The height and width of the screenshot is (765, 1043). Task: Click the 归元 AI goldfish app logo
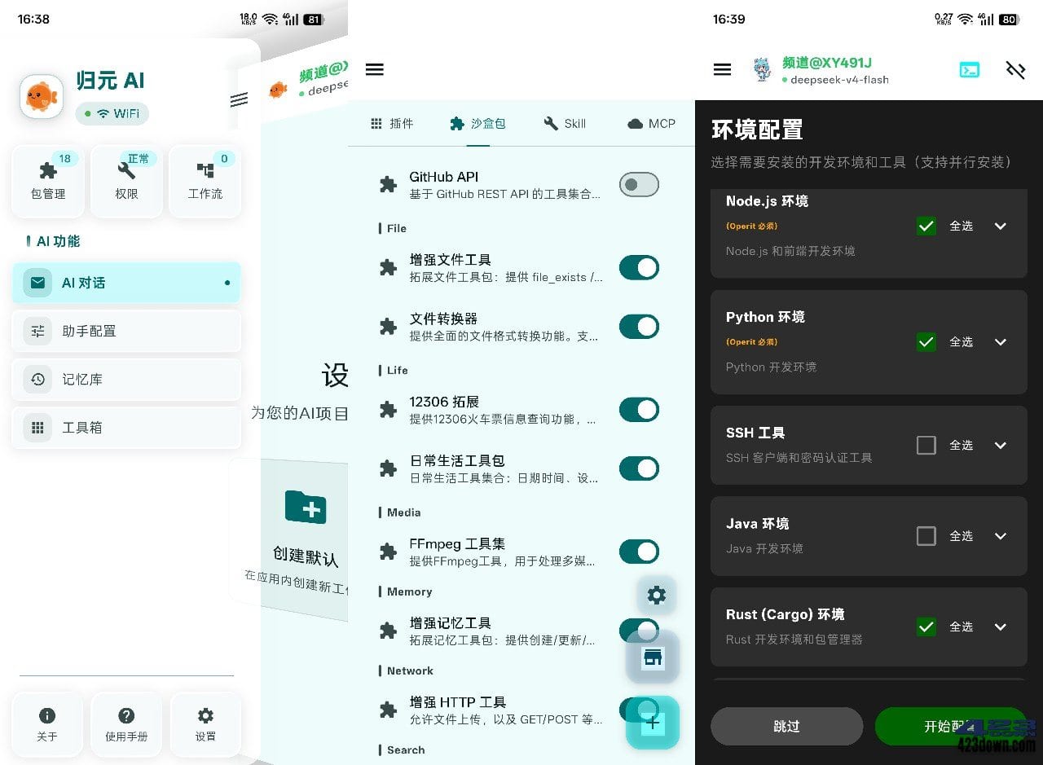coord(42,97)
